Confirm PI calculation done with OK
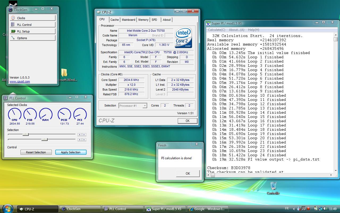Screen dimensions: 340x213 tap(188, 173)
